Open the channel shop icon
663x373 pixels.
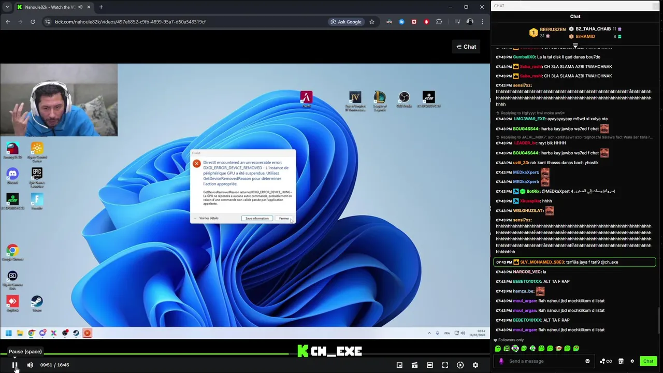pos(621,361)
